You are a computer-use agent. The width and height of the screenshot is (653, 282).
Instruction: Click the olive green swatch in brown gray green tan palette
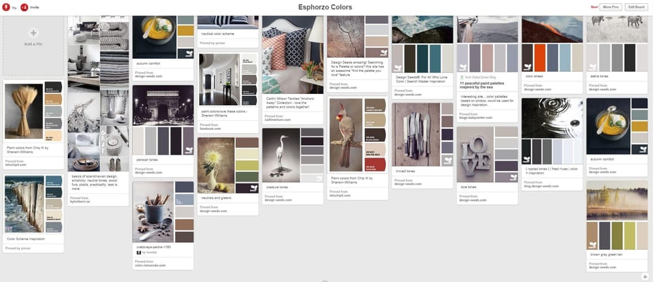point(617,236)
